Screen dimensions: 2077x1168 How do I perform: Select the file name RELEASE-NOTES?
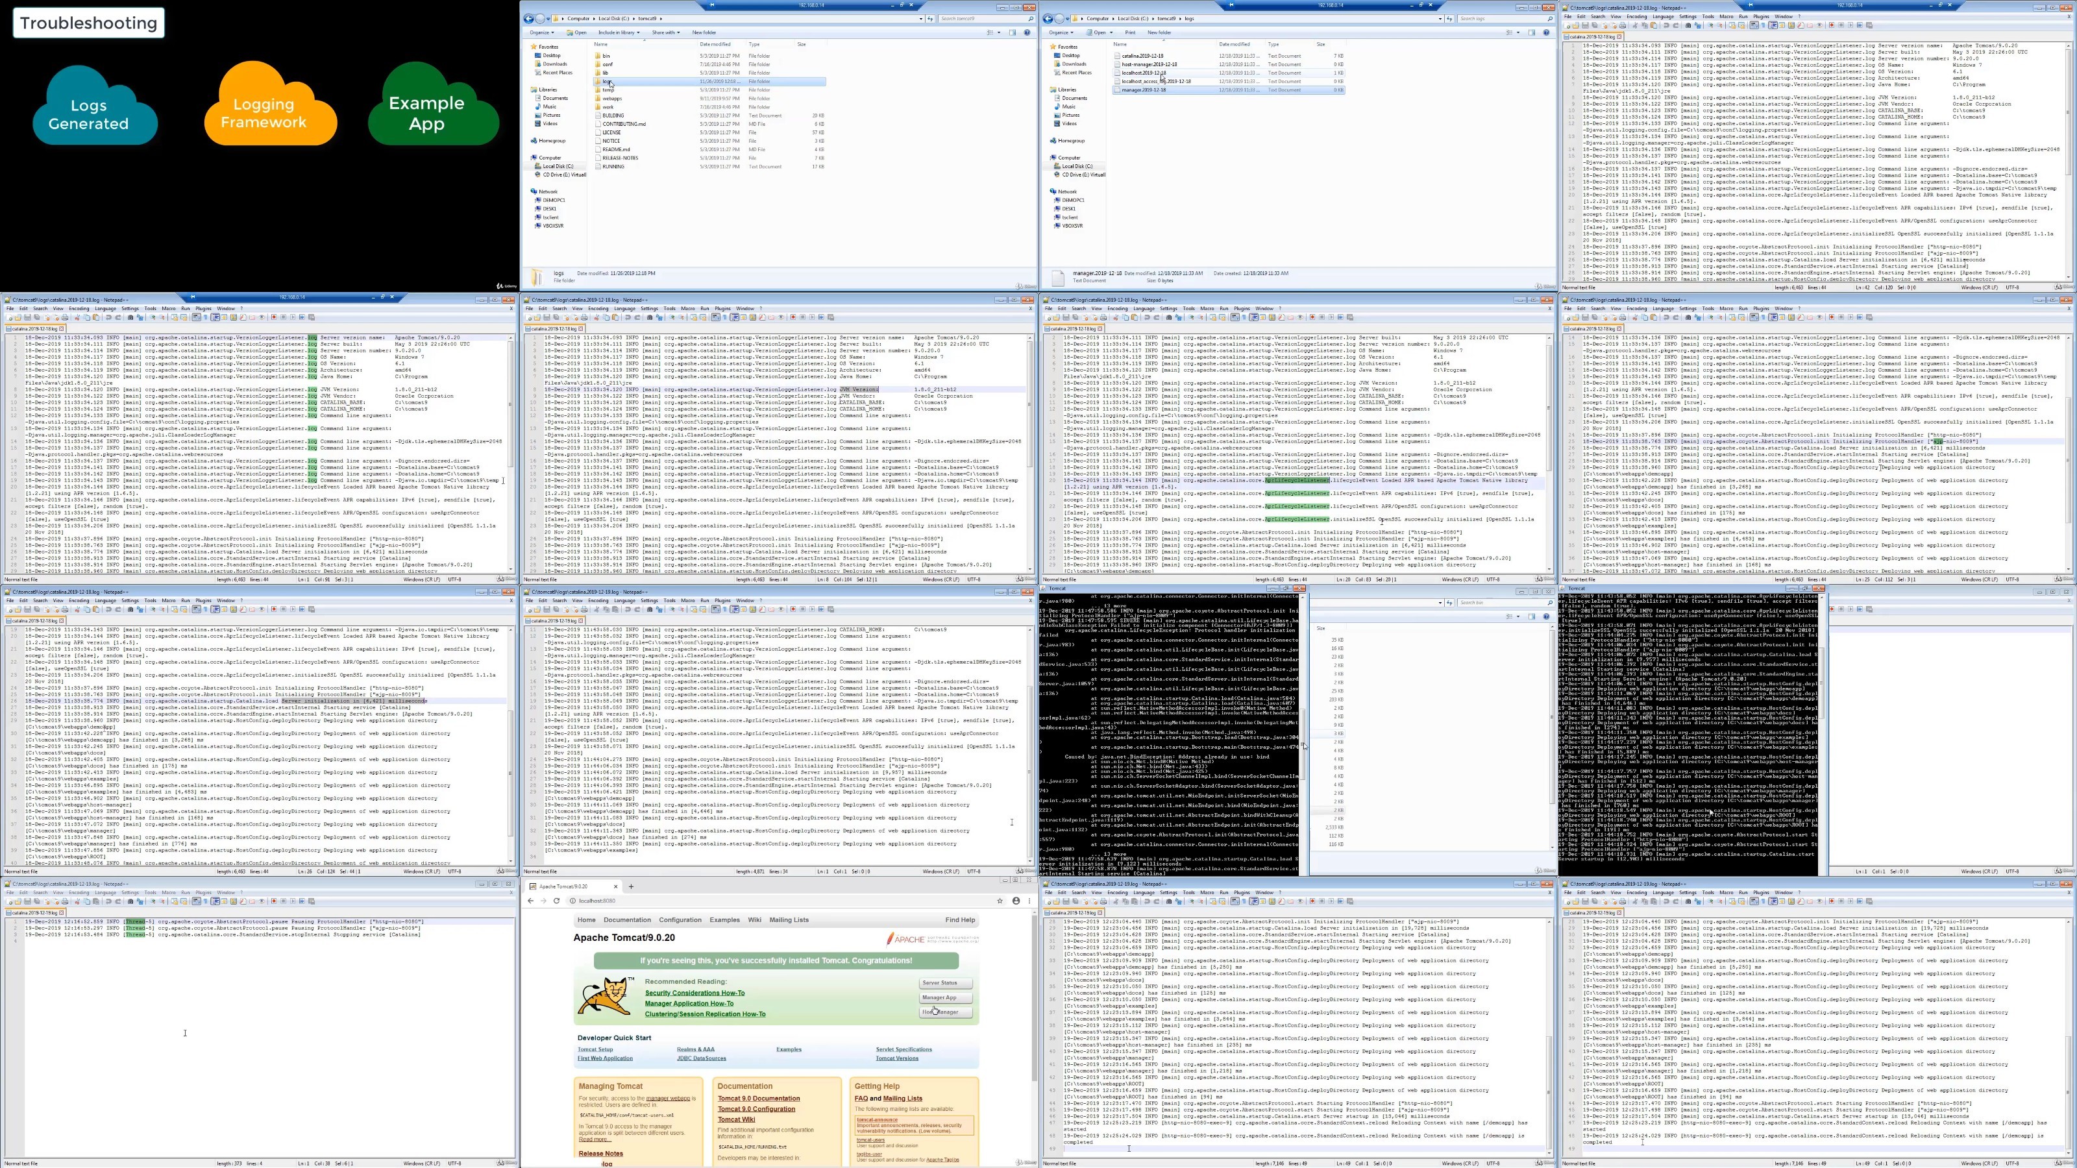(x=620, y=158)
